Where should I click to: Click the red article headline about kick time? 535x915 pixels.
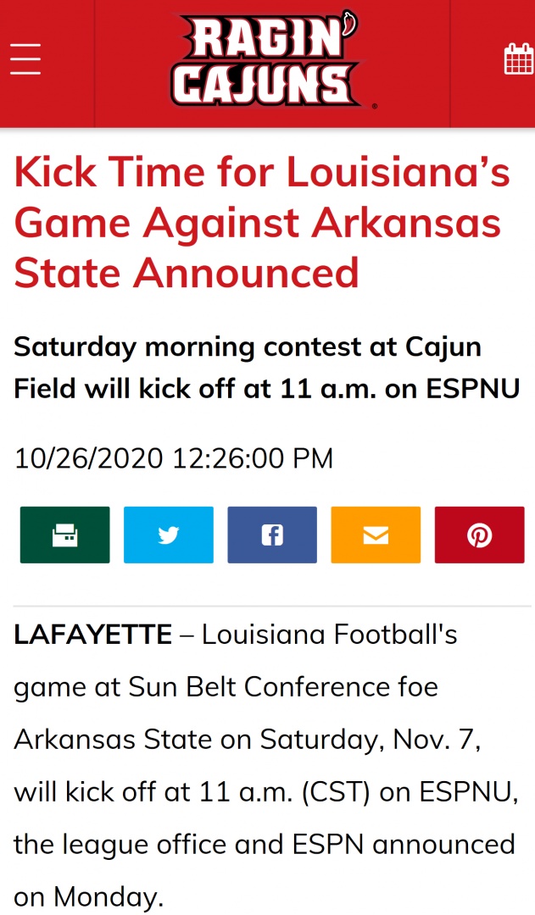click(x=263, y=223)
